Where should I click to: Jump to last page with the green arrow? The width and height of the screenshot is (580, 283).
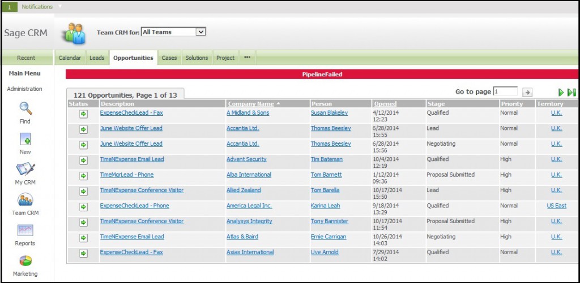(x=572, y=92)
